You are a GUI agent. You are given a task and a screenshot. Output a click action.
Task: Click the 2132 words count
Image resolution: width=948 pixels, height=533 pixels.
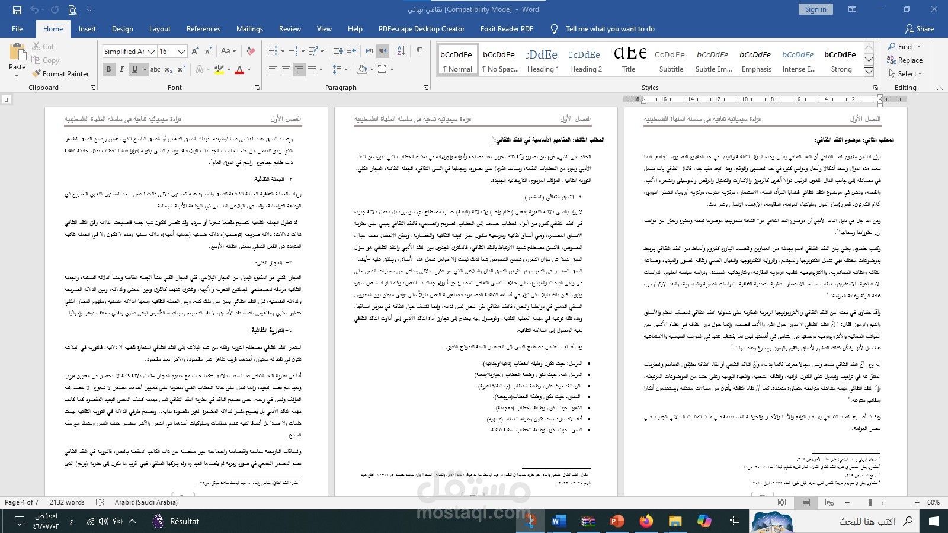[67, 502]
